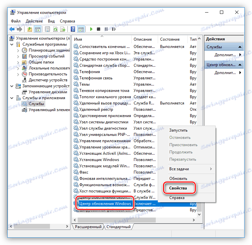Click the Forward arrow toolbar icon
252x245 pixels.
tap(20, 29)
